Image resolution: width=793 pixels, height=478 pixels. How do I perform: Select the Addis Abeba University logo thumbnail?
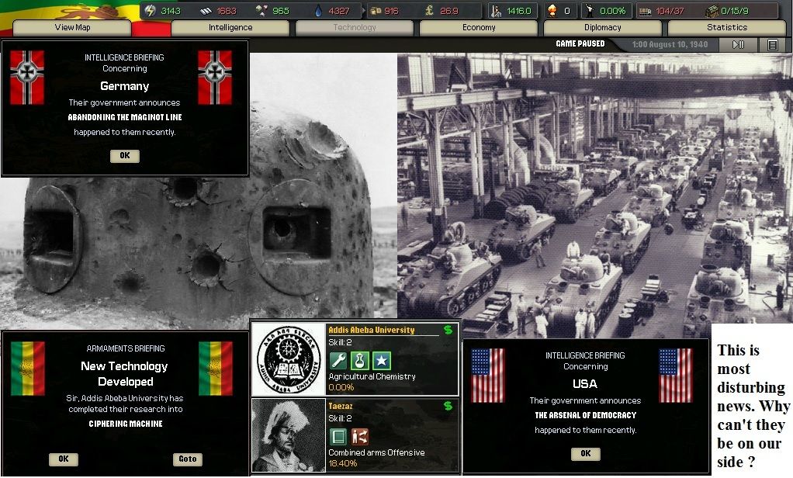coord(289,359)
